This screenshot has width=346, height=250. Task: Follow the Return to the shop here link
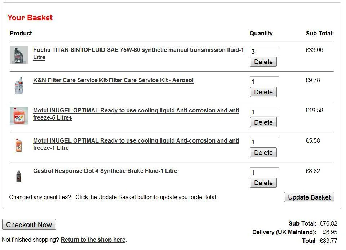[93, 240]
